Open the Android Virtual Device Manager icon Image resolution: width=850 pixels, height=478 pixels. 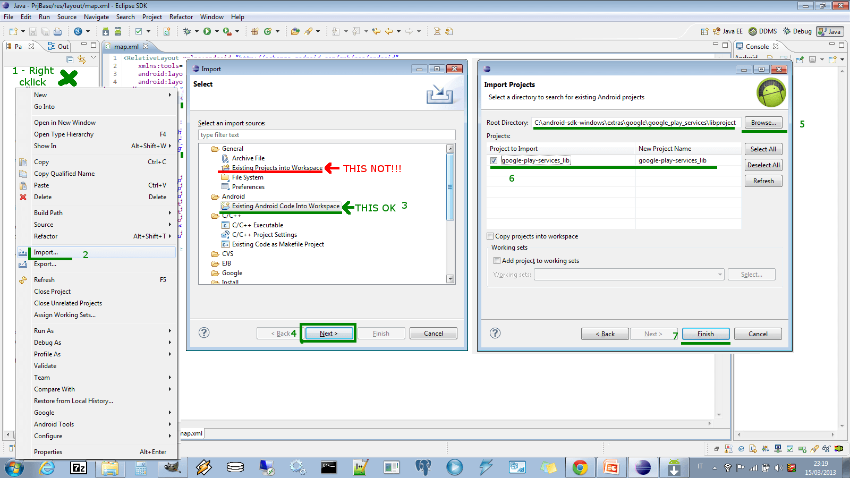click(118, 31)
